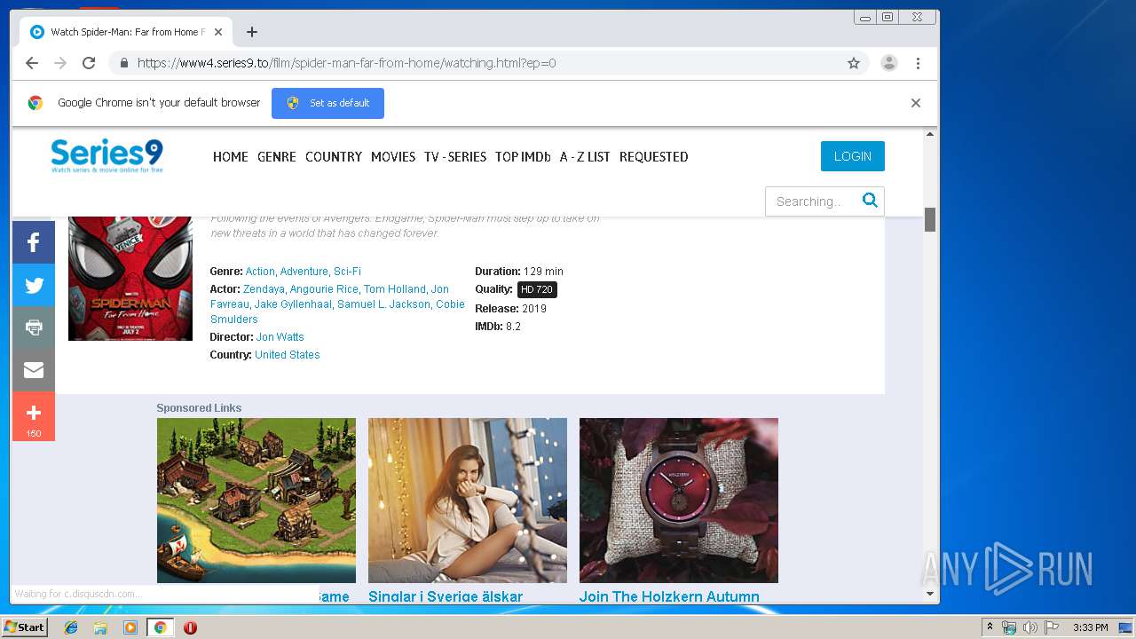Go back with the browser back arrow
This screenshot has height=639, width=1136.
(32, 63)
